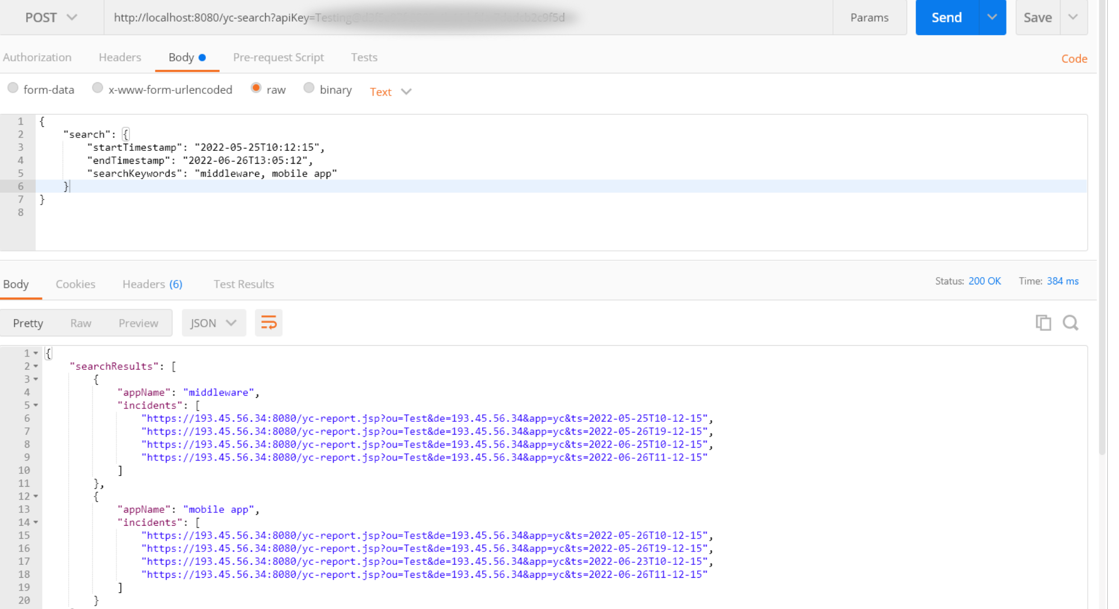Choose the binary body type radio

pos(309,88)
